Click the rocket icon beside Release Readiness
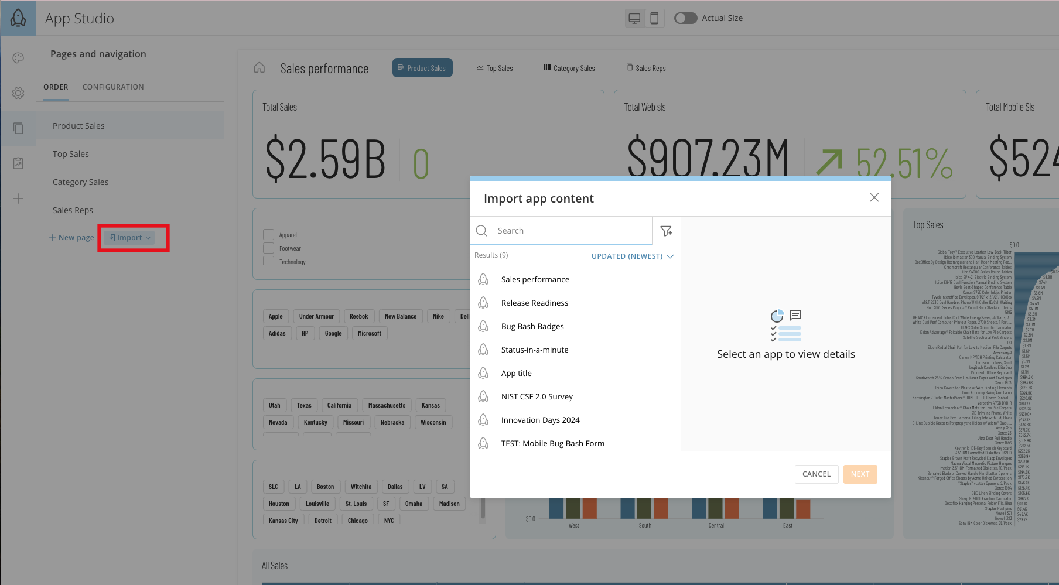This screenshot has width=1059, height=585. [x=483, y=303]
